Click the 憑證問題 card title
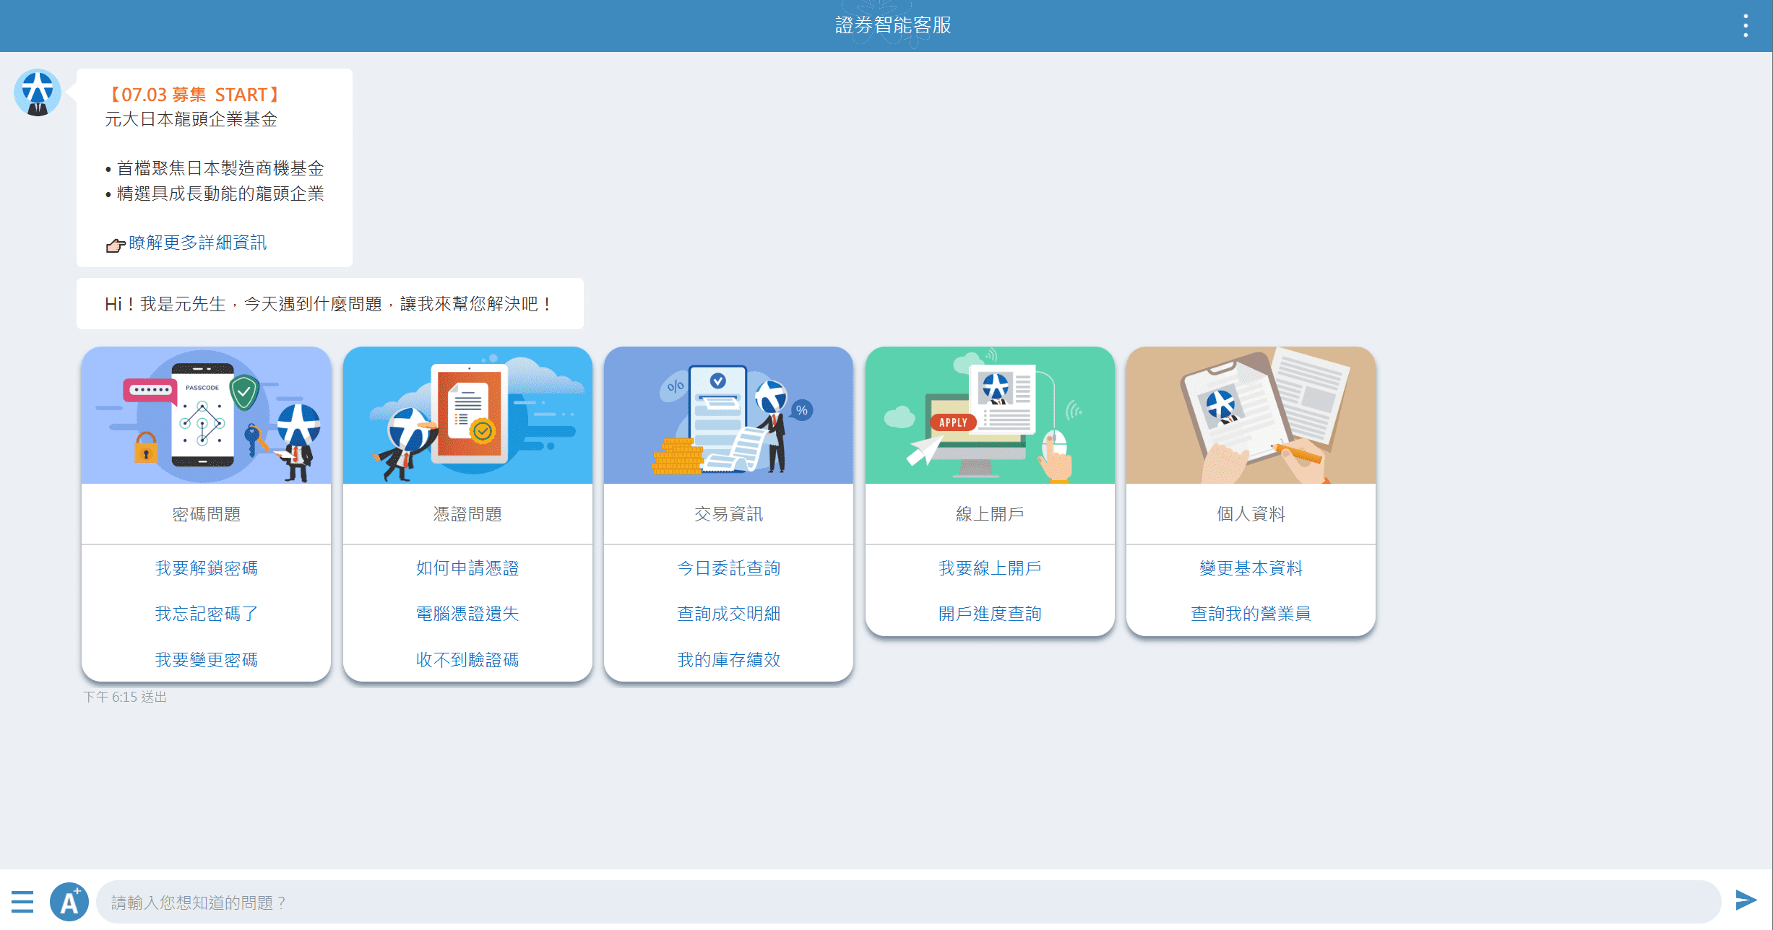The width and height of the screenshot is (1773, 930). 467,514
